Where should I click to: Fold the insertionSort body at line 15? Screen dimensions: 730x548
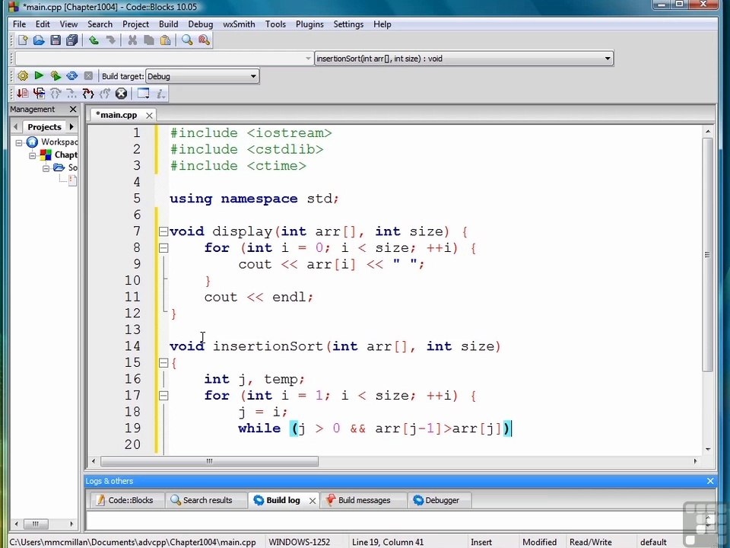(163, 362)
